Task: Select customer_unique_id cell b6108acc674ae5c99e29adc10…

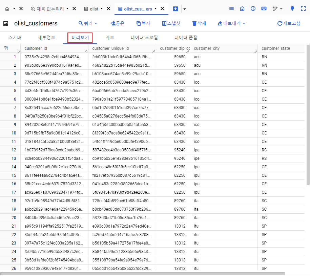Action: 122,74
